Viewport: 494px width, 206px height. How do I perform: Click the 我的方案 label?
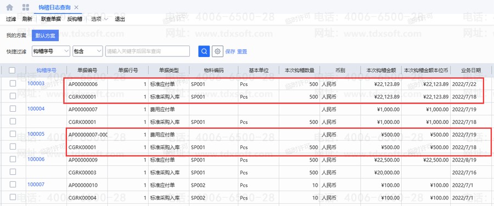tap(16, 36)
